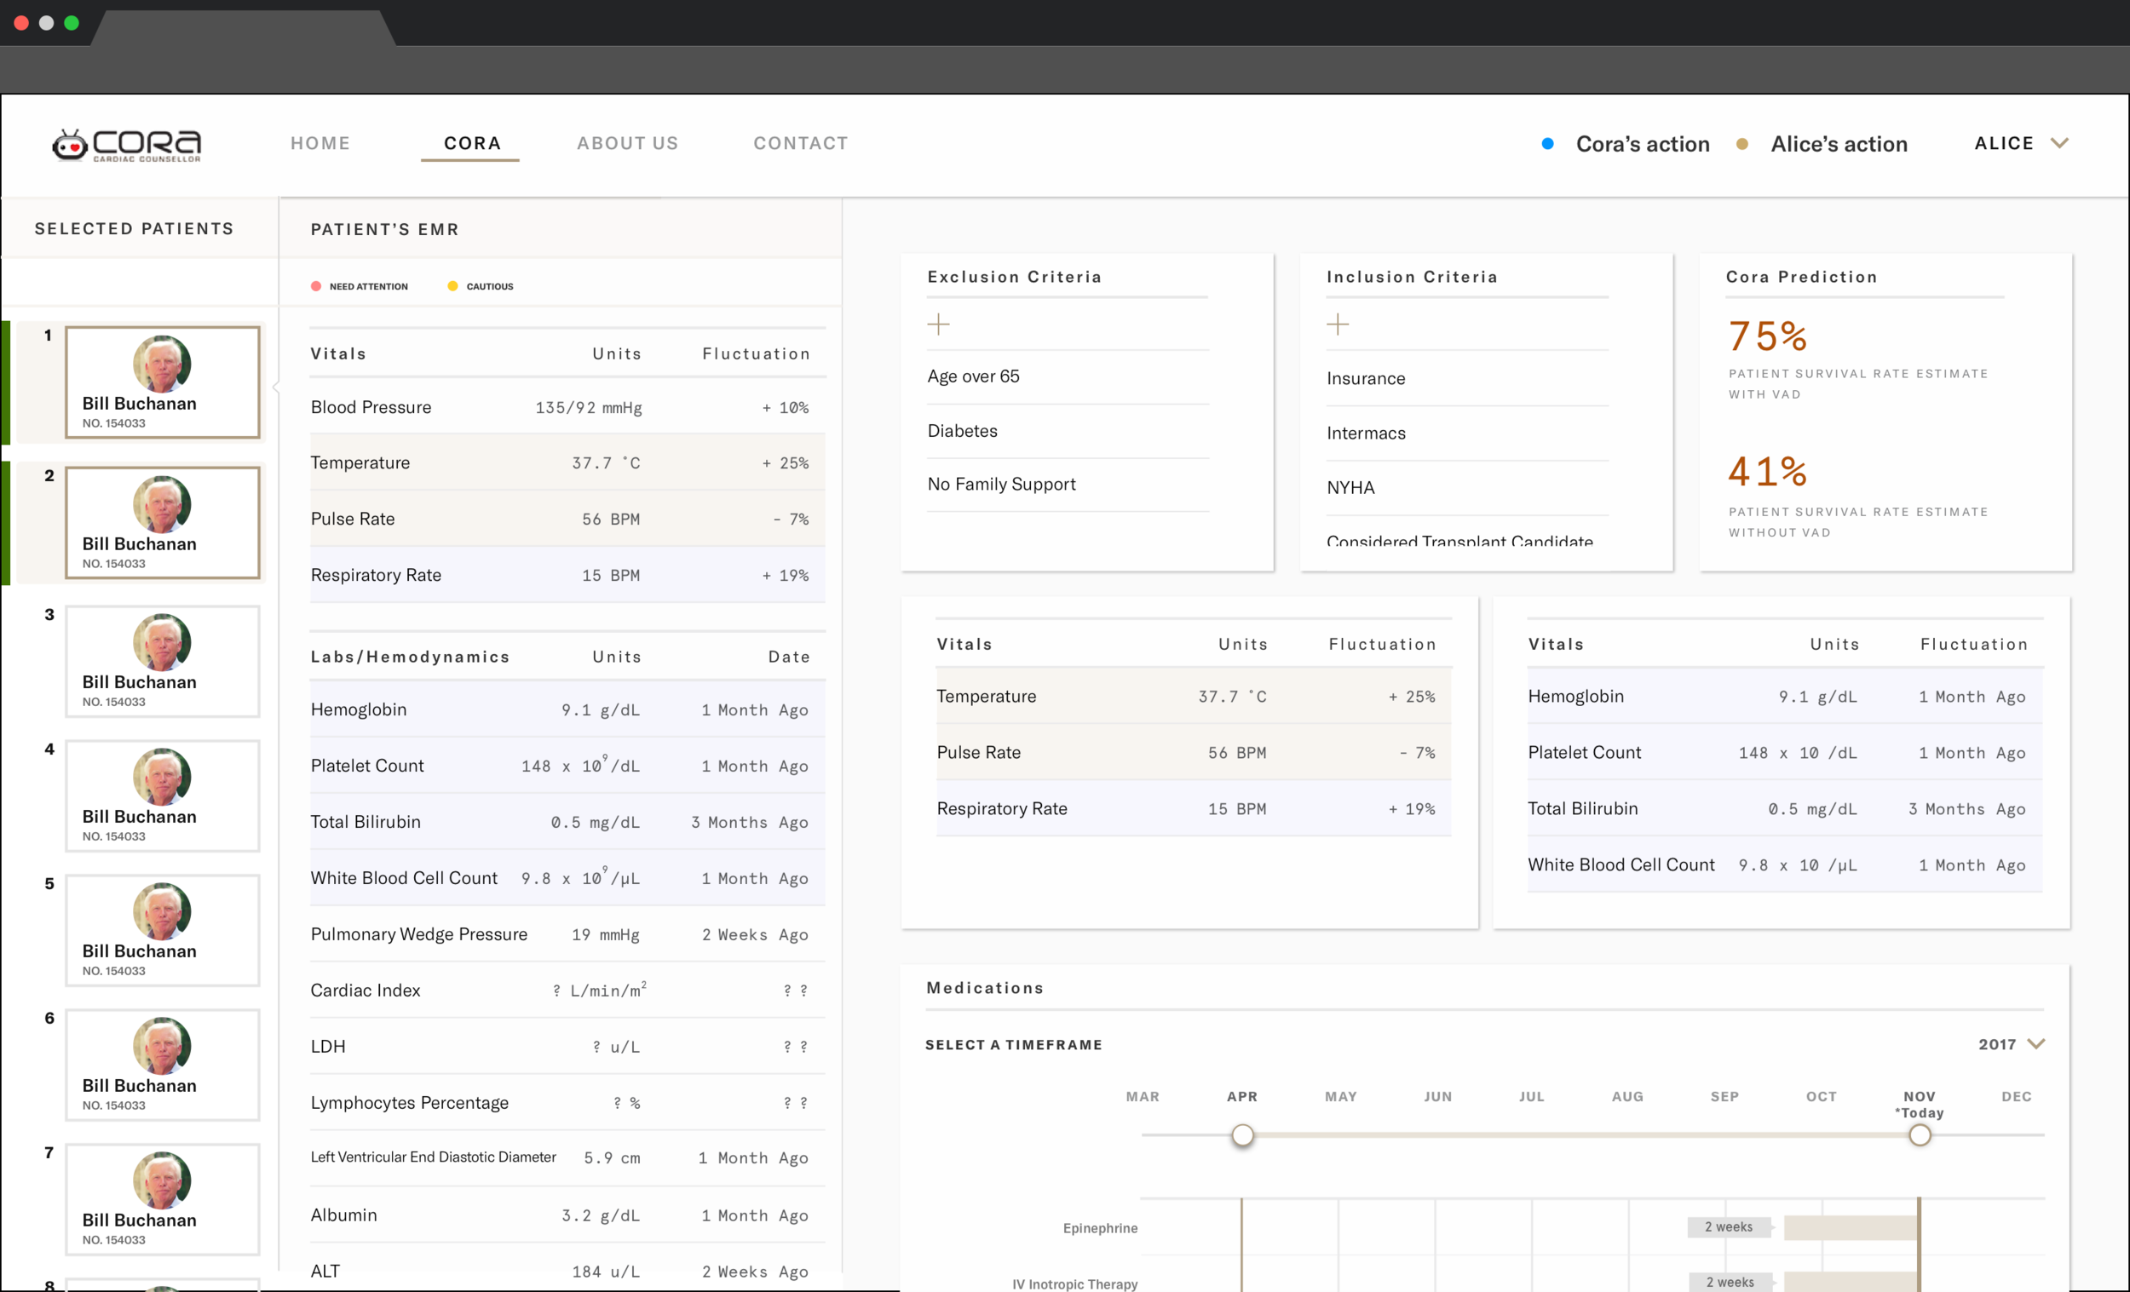The height and width of the screenshot is (1292, 2130).
Task: Select the CORA navigation tab
Action: pyautogui.click(x=472, y=143)
